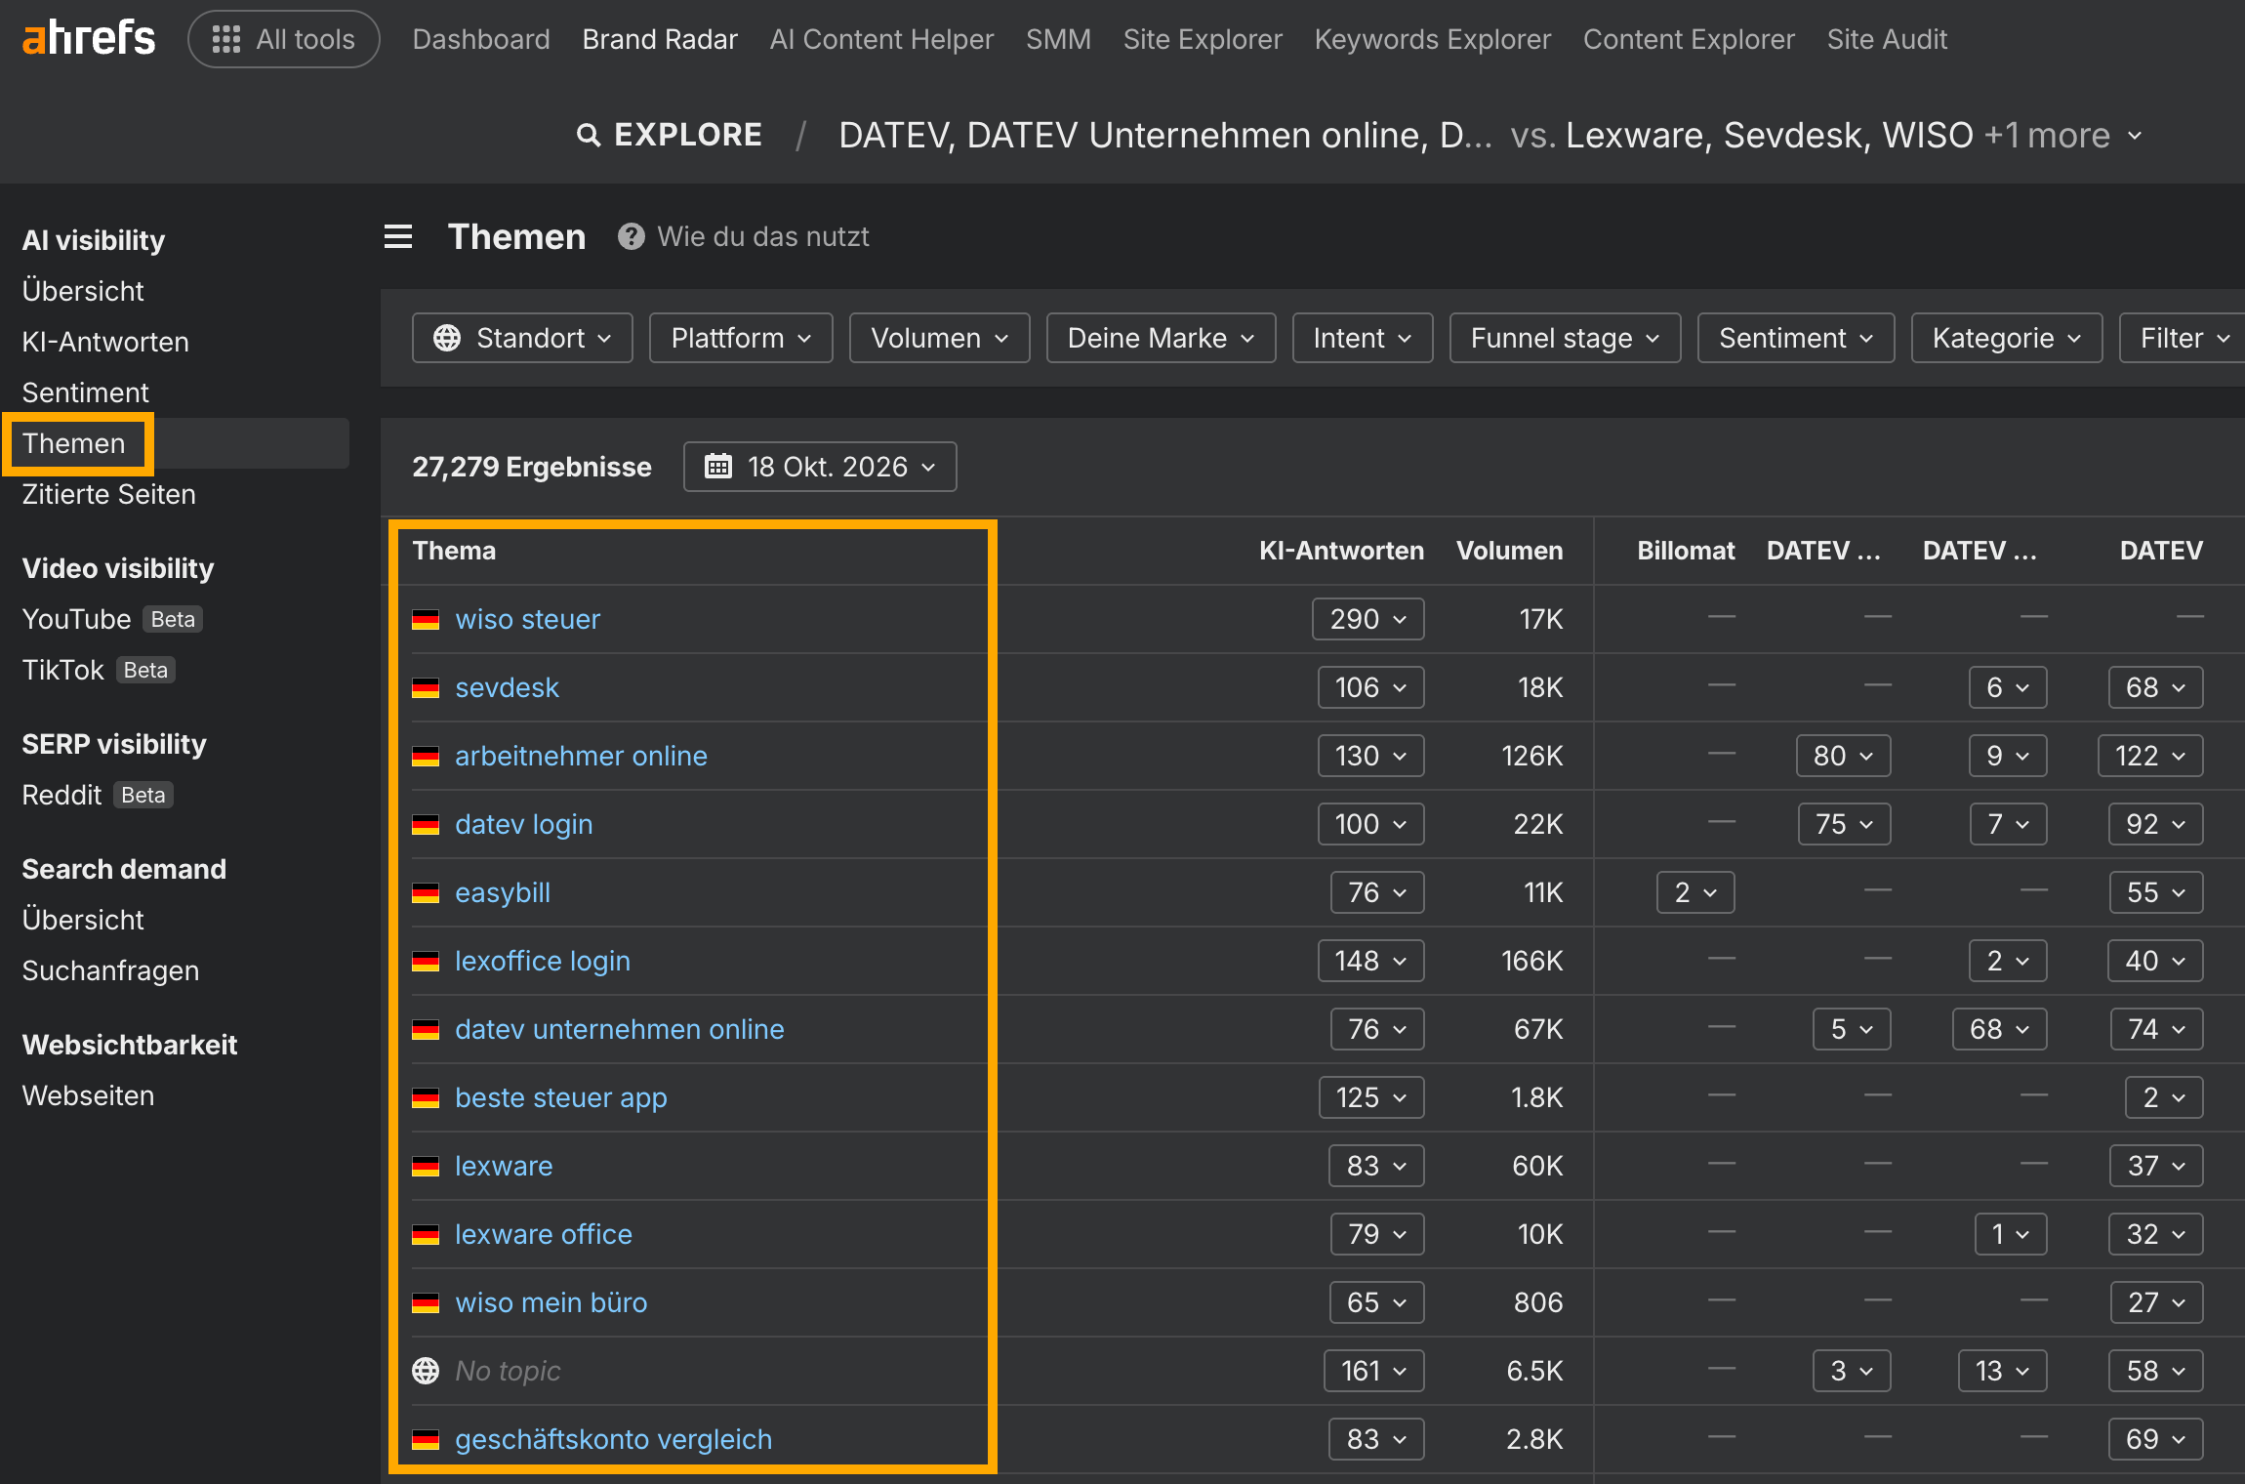This screenshot has height=1484, width=2245.
Task: Open the All tools grid menu
Action: 284,39
